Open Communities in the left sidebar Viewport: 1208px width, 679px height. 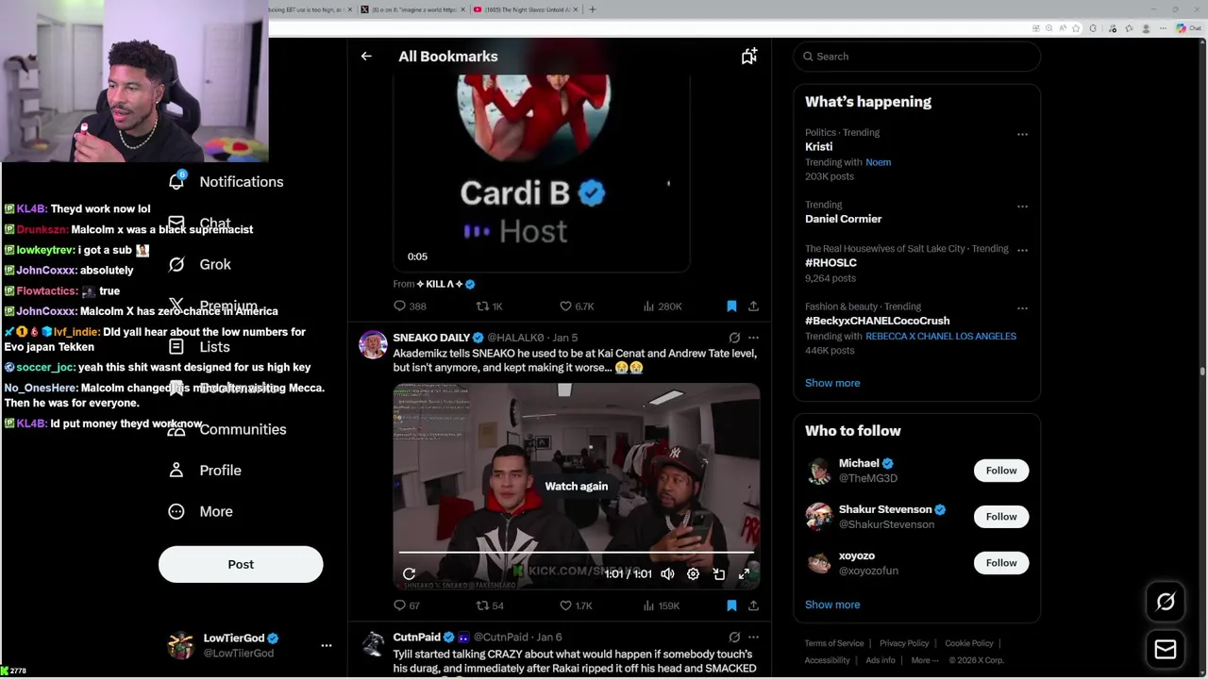[x=226, y=429]
